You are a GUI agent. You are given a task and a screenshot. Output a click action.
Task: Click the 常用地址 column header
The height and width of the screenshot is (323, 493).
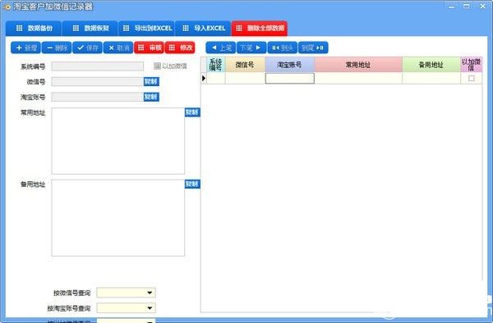[x=358, y=65]
